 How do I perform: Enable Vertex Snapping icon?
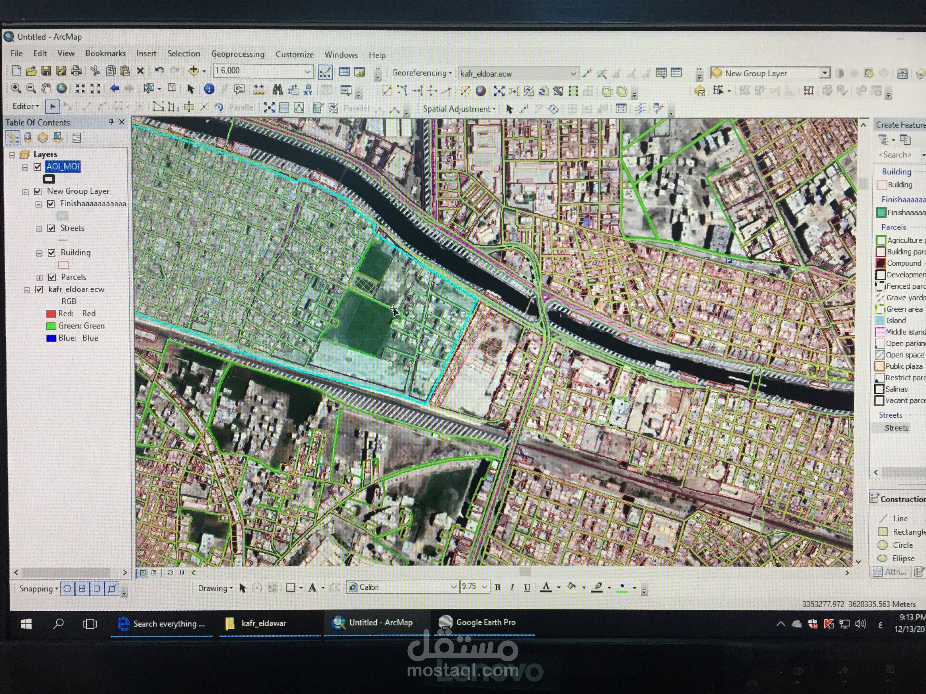point(97,589)
